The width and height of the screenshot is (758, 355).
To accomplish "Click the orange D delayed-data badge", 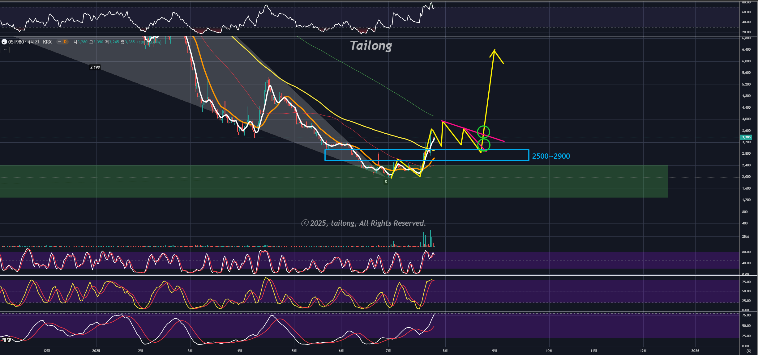I will pyautogui.click(x=65, y=42).
